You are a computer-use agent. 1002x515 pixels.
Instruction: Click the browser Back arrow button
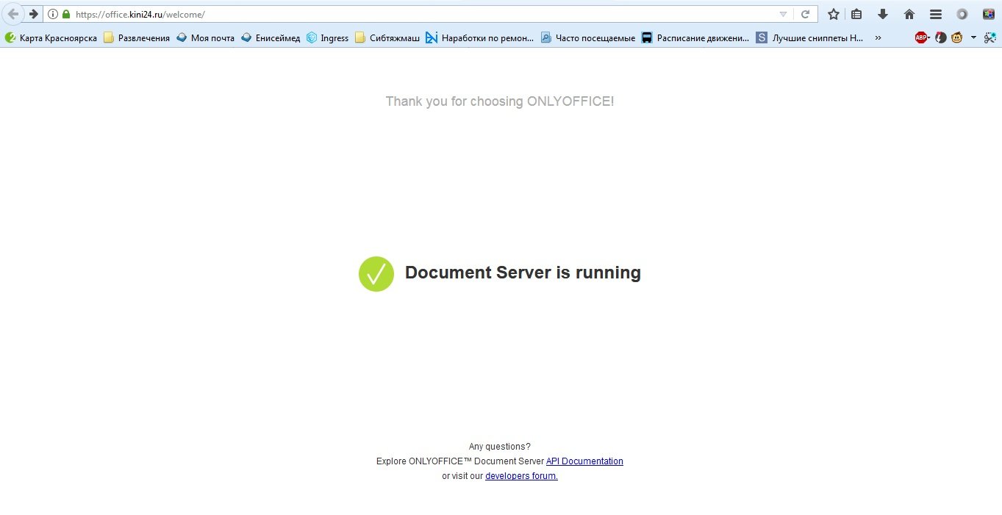pos(12,14)
